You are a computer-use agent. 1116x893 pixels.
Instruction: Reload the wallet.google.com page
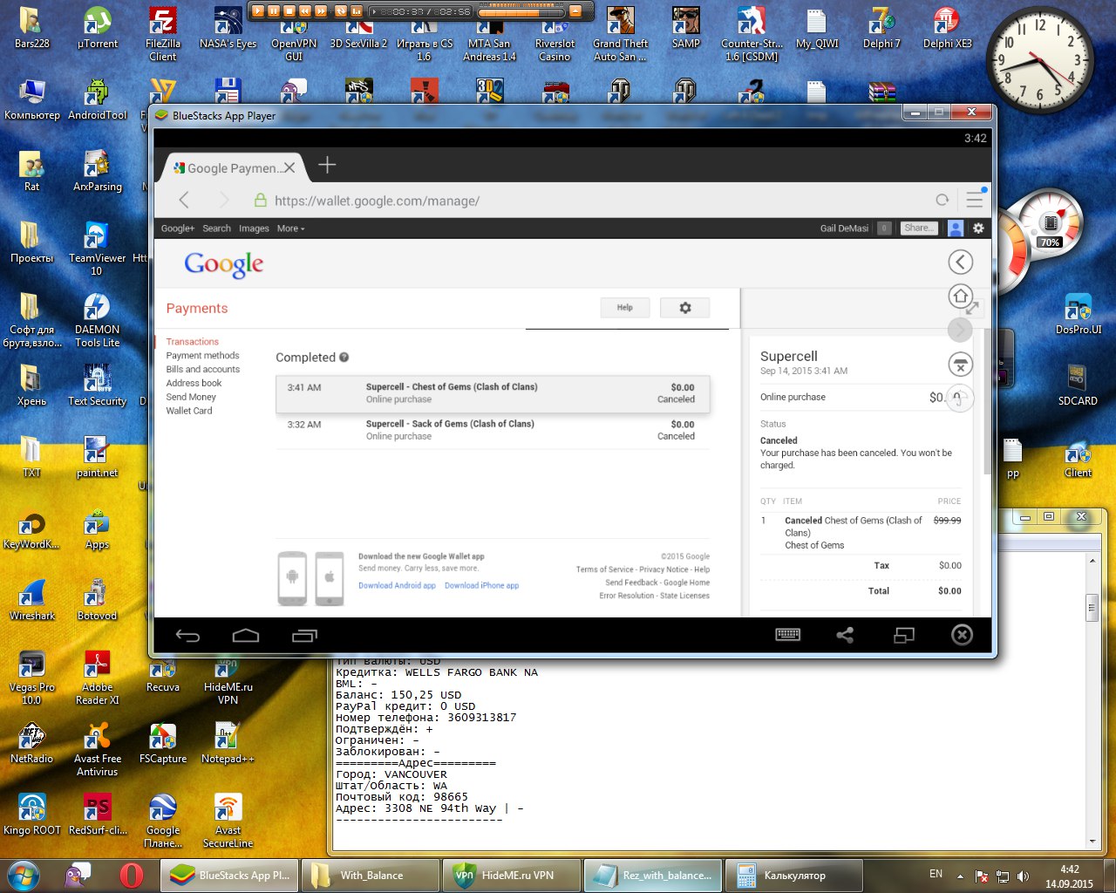click(942, 200)
